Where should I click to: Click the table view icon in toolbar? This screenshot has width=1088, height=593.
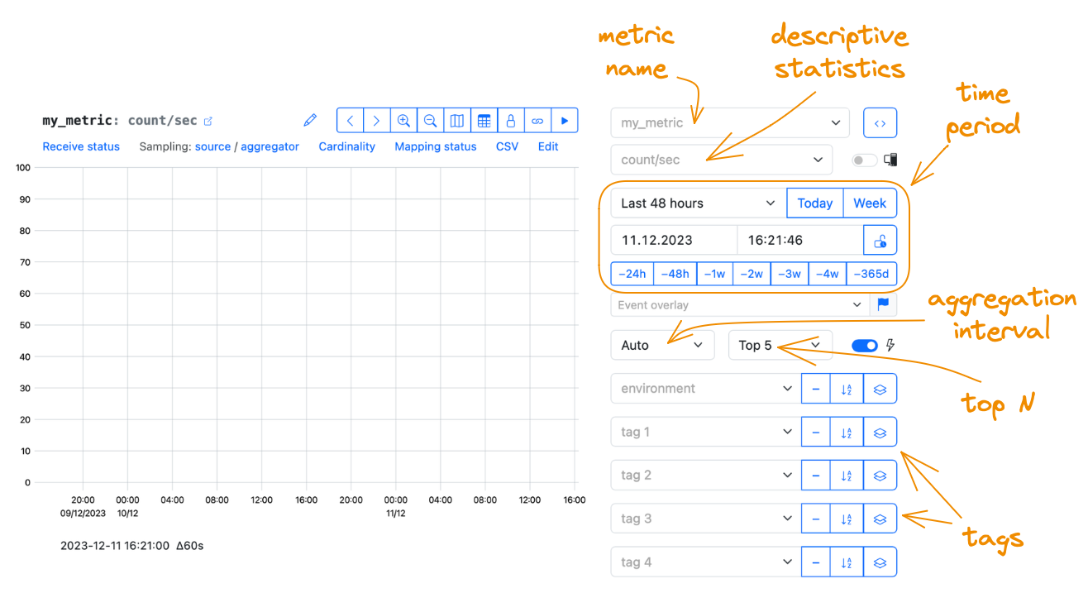click(484, 121)
